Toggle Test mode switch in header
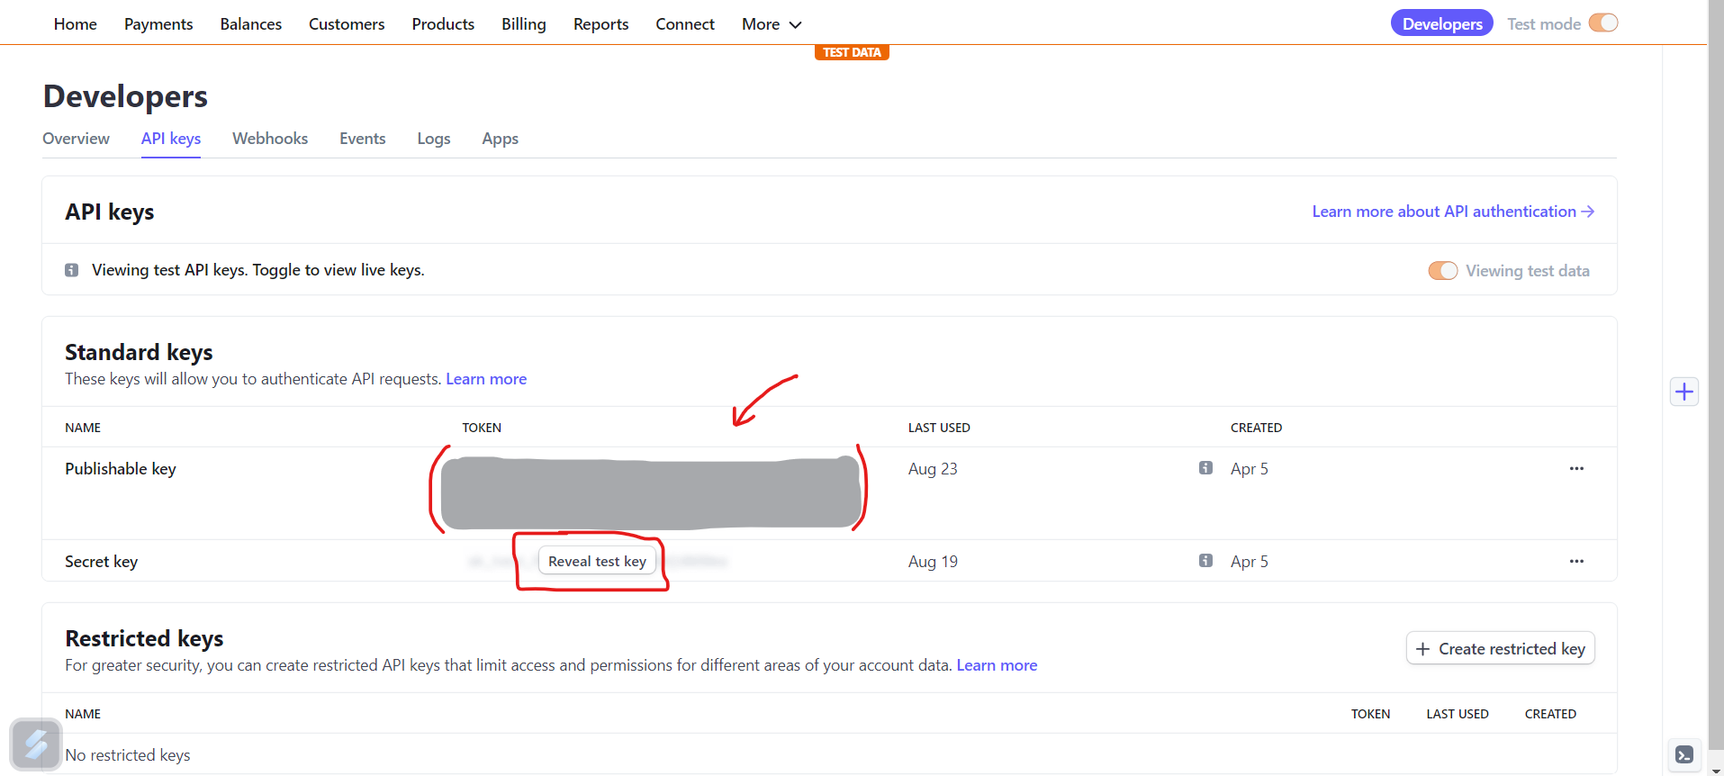1724x776 pixels. coord(1602,23)
